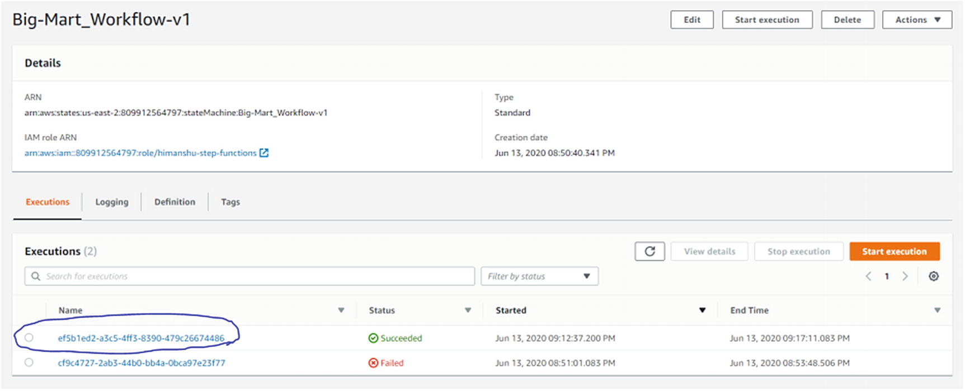Sort by the Started column arrow

point(702,311)
